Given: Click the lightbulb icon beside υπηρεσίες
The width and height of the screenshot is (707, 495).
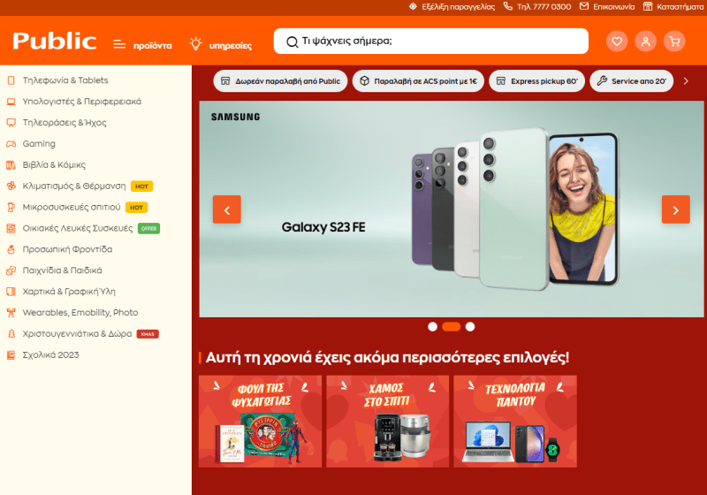Looking at the screenshot, I should [x=195, y=43].
